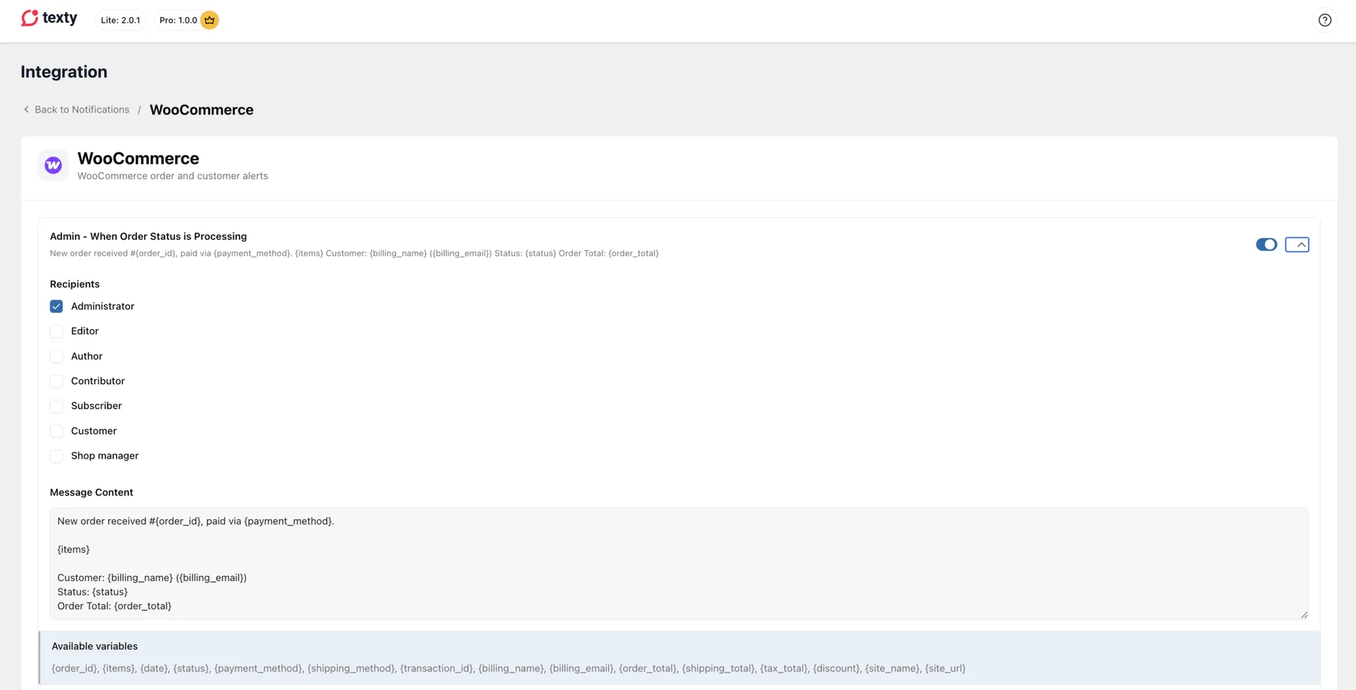Viewport: 1356px width, 690px height.
Task: Click the texty logo
Action: pyautogui.click(x=49, y=18)
